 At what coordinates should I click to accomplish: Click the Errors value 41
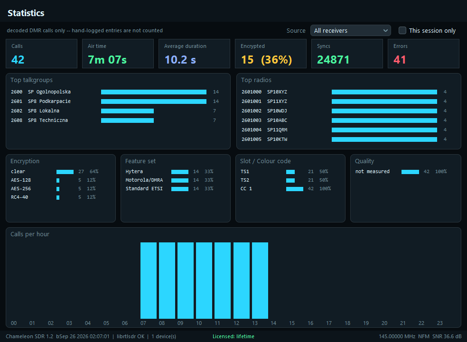[x=400, y=60]
